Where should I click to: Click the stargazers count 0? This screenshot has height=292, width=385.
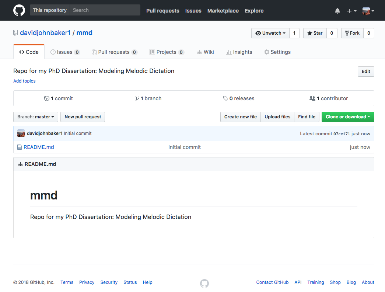point(332,33)
